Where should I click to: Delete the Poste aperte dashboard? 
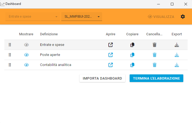tap(154, 55)
